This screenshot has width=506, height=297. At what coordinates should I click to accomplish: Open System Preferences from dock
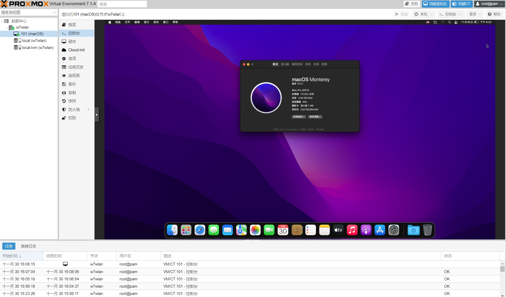click(394, 230)
